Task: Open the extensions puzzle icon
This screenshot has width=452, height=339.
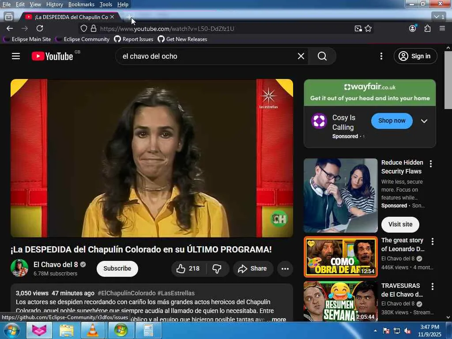Action: (x=427, y=28)
